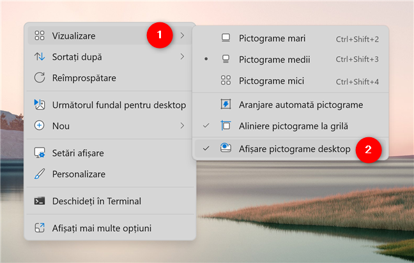
Task: Open Deschideți în Terminal
Action: (96, 201)
